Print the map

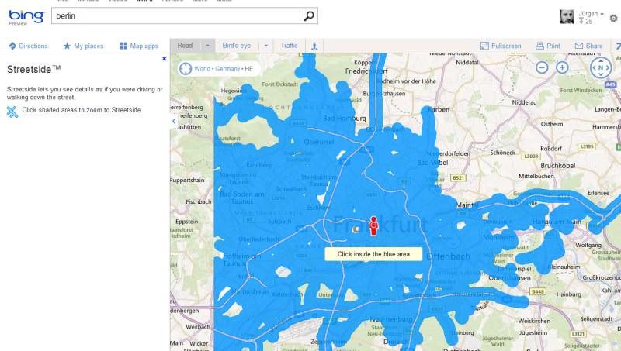[548, 46]
